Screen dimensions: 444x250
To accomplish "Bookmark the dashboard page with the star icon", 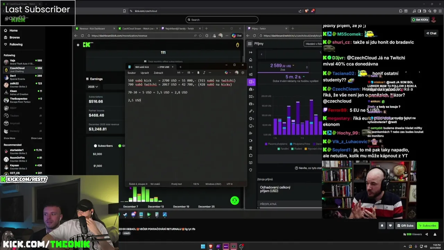I will (x=200, y=35).
